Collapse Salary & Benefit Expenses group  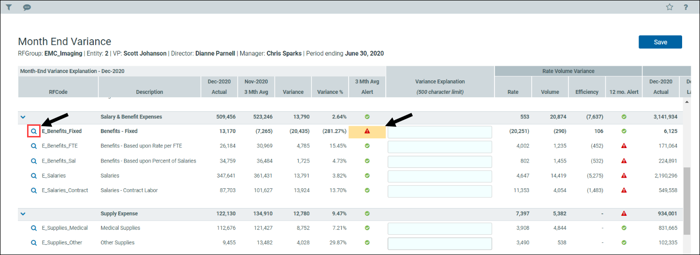(x=23, y=117)
